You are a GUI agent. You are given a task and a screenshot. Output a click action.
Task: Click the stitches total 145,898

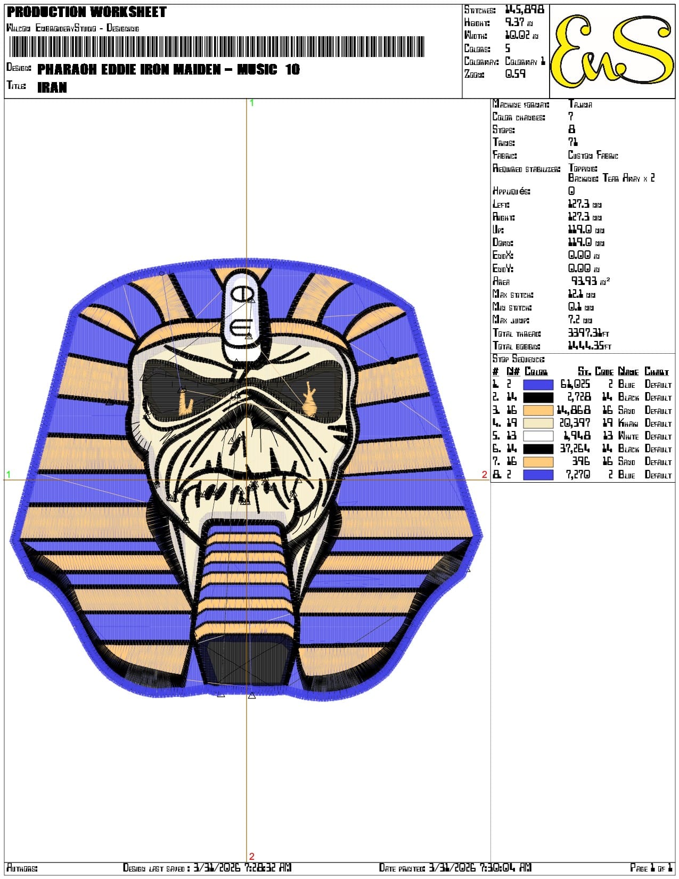pyautogui.click(x=525, y=10)
